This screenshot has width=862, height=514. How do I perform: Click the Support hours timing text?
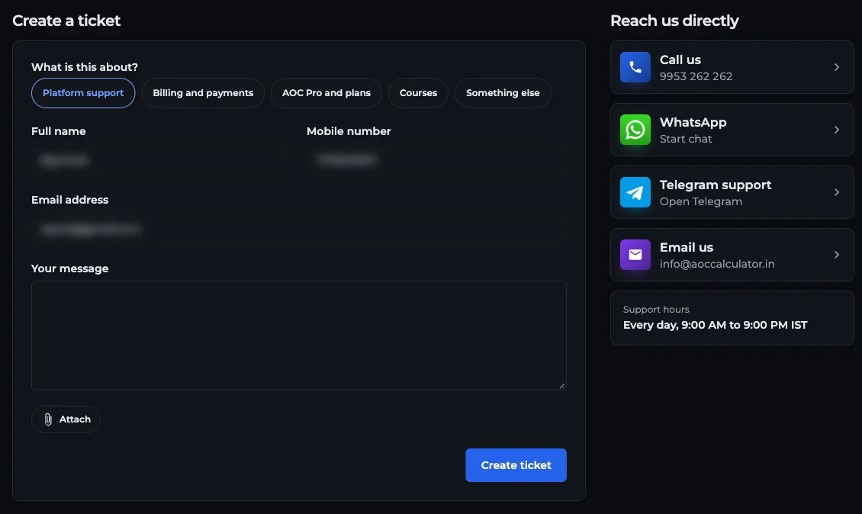point(716,325)
